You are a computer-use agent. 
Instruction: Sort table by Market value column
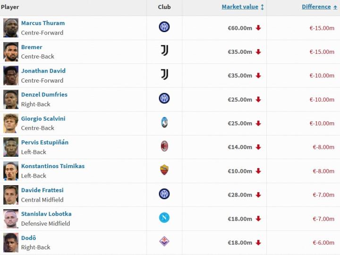240,7
